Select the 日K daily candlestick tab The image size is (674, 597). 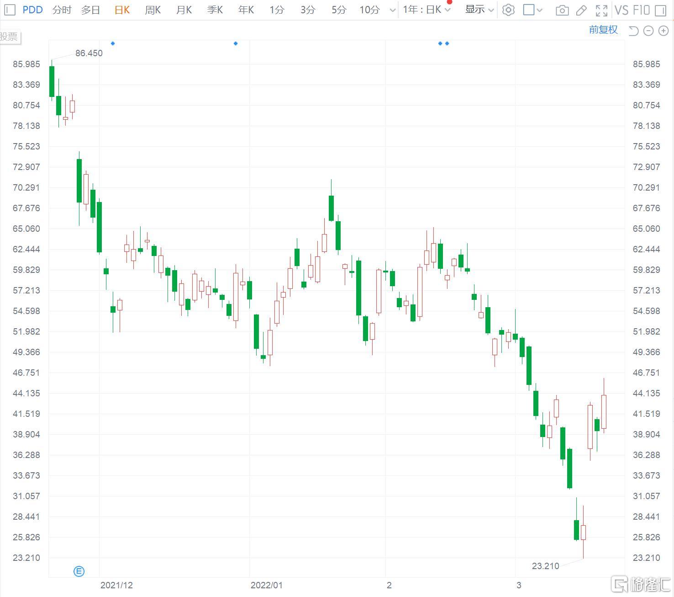click(x=122, y=10)
